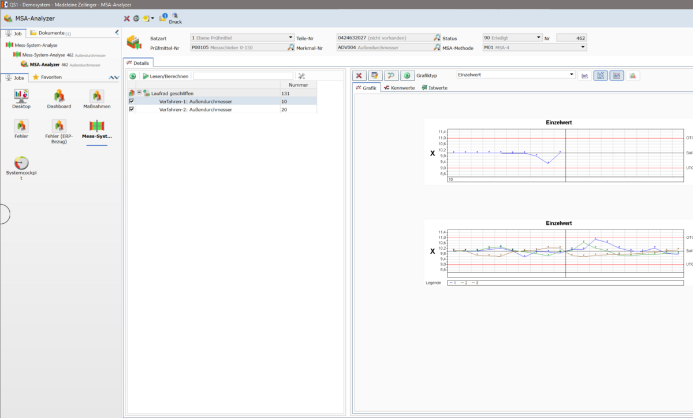Screen dimensions: 693x418
Task: Click the red X close icon in top toolbar
Action: 126,19
